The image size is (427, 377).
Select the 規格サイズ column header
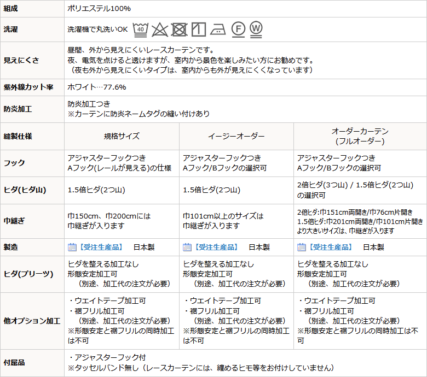click(x=122, y=136)
